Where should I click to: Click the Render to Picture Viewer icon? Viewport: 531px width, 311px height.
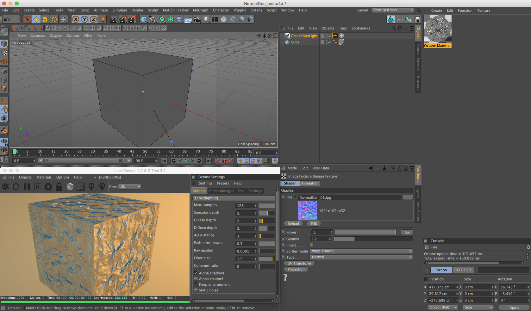point(123,20)
